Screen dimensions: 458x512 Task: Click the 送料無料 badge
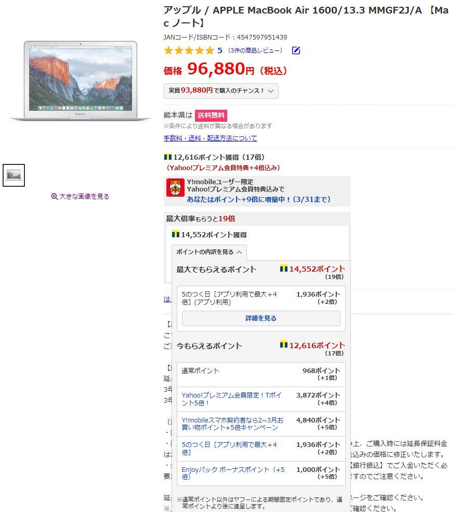coord(211,116)
